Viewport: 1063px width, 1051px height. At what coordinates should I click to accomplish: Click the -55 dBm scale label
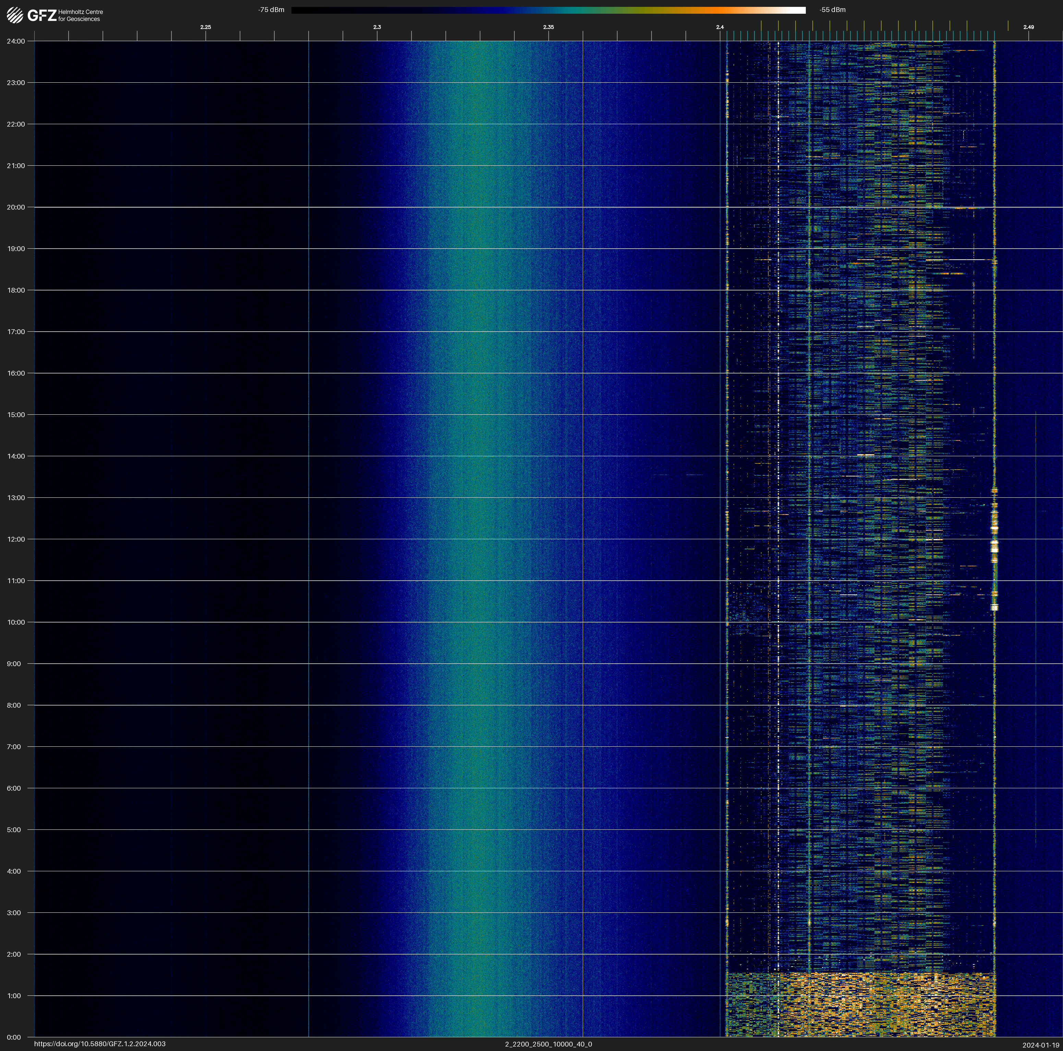pos(832,10)
